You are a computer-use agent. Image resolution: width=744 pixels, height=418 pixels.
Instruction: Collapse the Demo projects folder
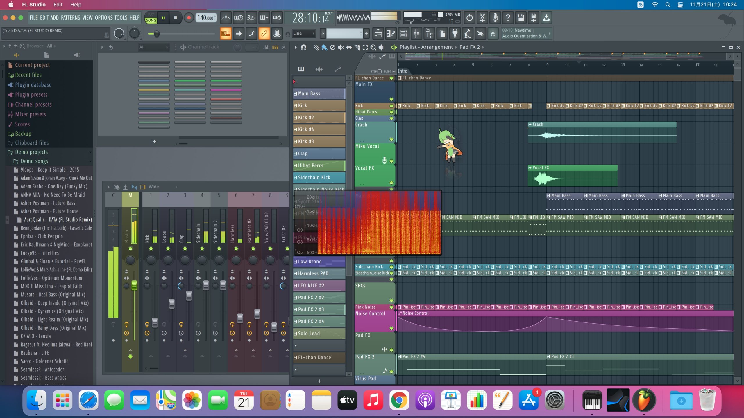[90, 152]
